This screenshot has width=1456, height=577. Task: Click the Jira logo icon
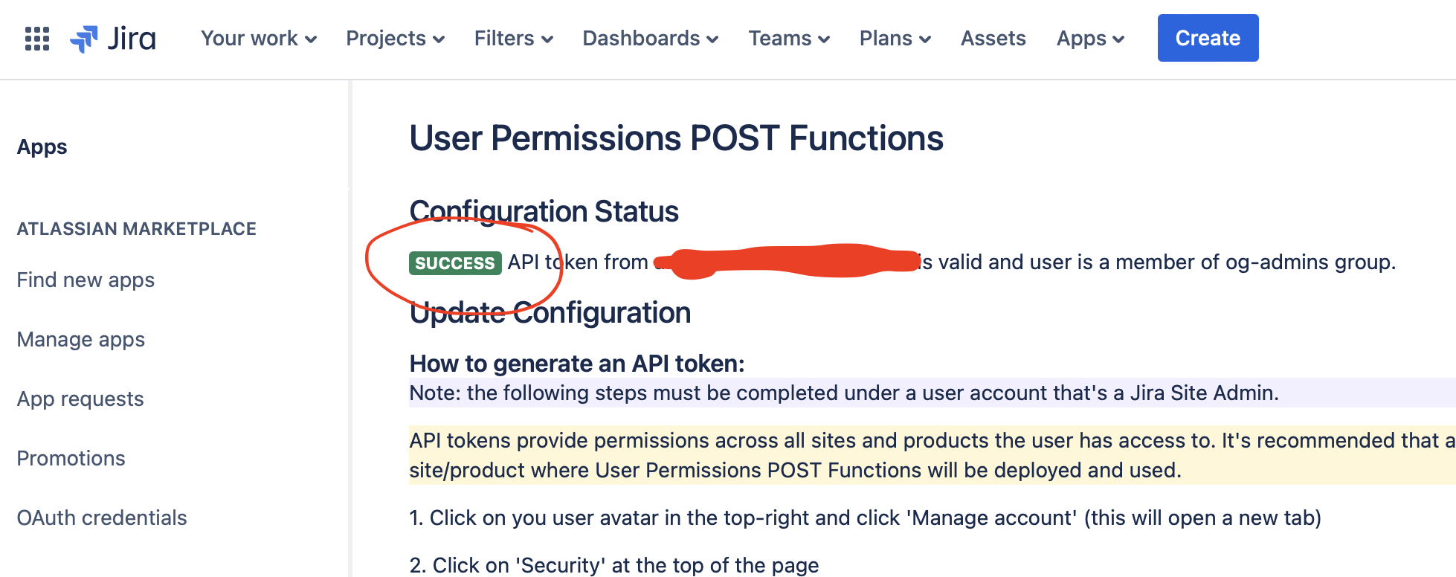84,39
